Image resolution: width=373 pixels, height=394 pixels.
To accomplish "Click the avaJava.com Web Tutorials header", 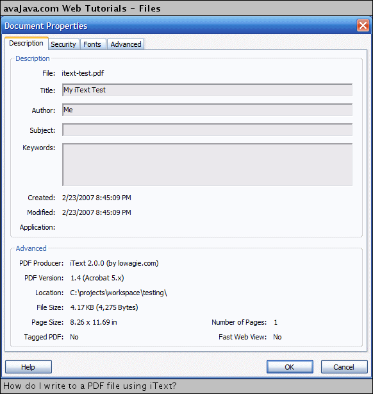I will (x=82, y=8).
